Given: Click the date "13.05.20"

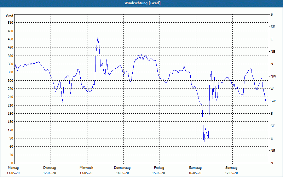Looking at the screenshot, I should (x=86, y=173).
